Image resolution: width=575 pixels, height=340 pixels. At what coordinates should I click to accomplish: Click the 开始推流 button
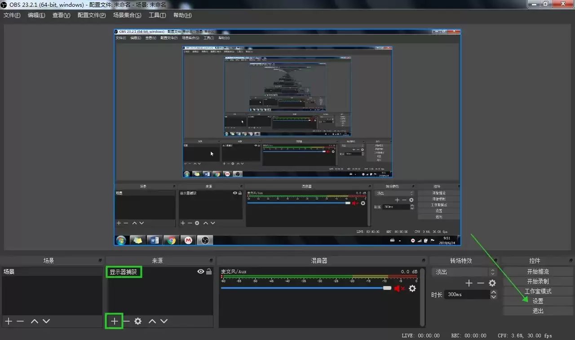click(538, 272)
